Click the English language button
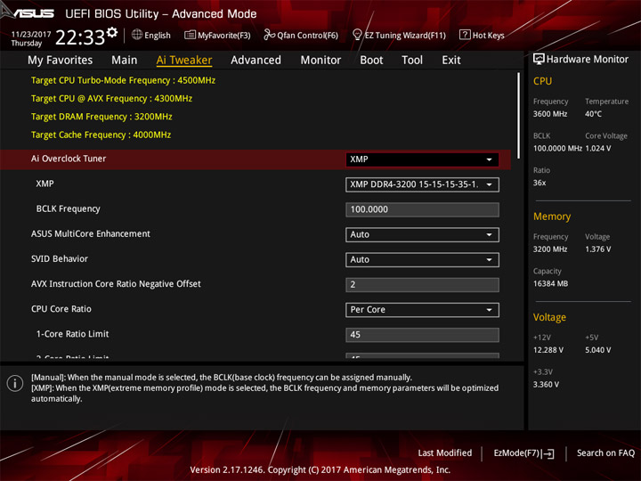 (x=151, y=35)
